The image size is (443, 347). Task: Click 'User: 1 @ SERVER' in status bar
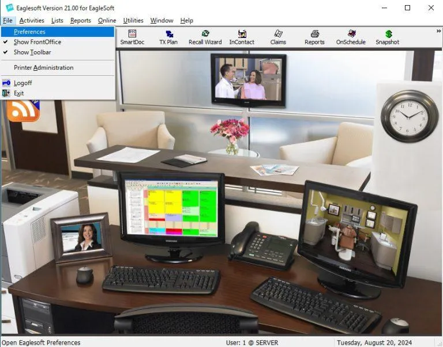tap(252, 342)
